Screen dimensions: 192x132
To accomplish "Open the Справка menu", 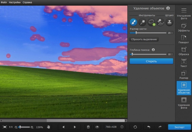I will pyautogui.click(x=27, y=2).
